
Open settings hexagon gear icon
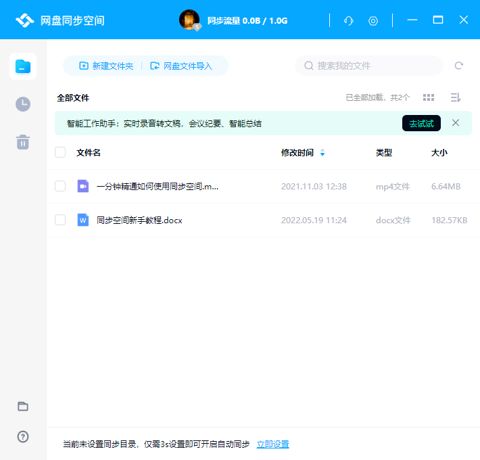pyautogui.click(x=373, y=21)
